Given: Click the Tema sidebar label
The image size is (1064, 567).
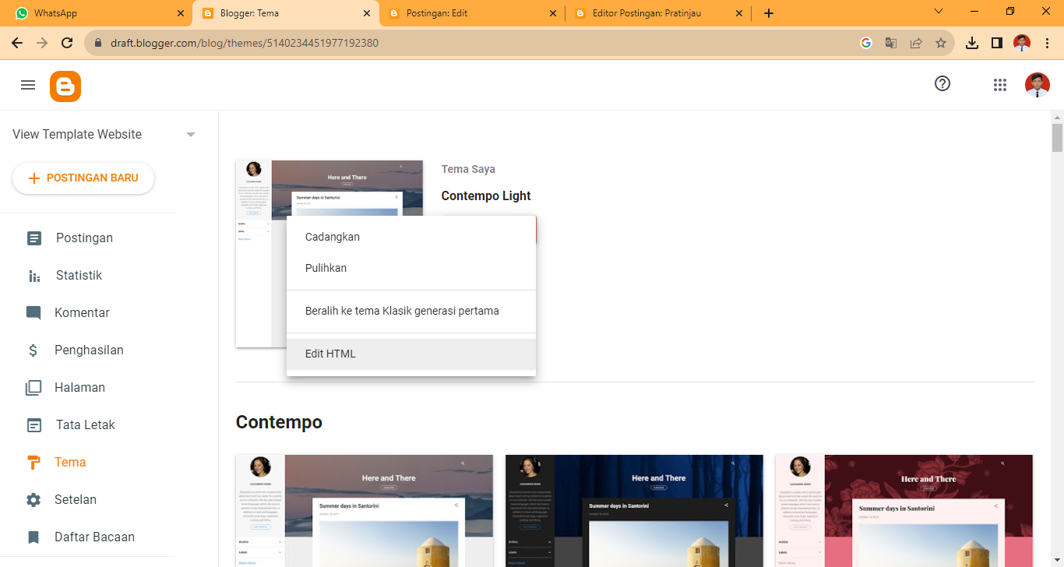Looking at the screenshot, I should [70, 463].
